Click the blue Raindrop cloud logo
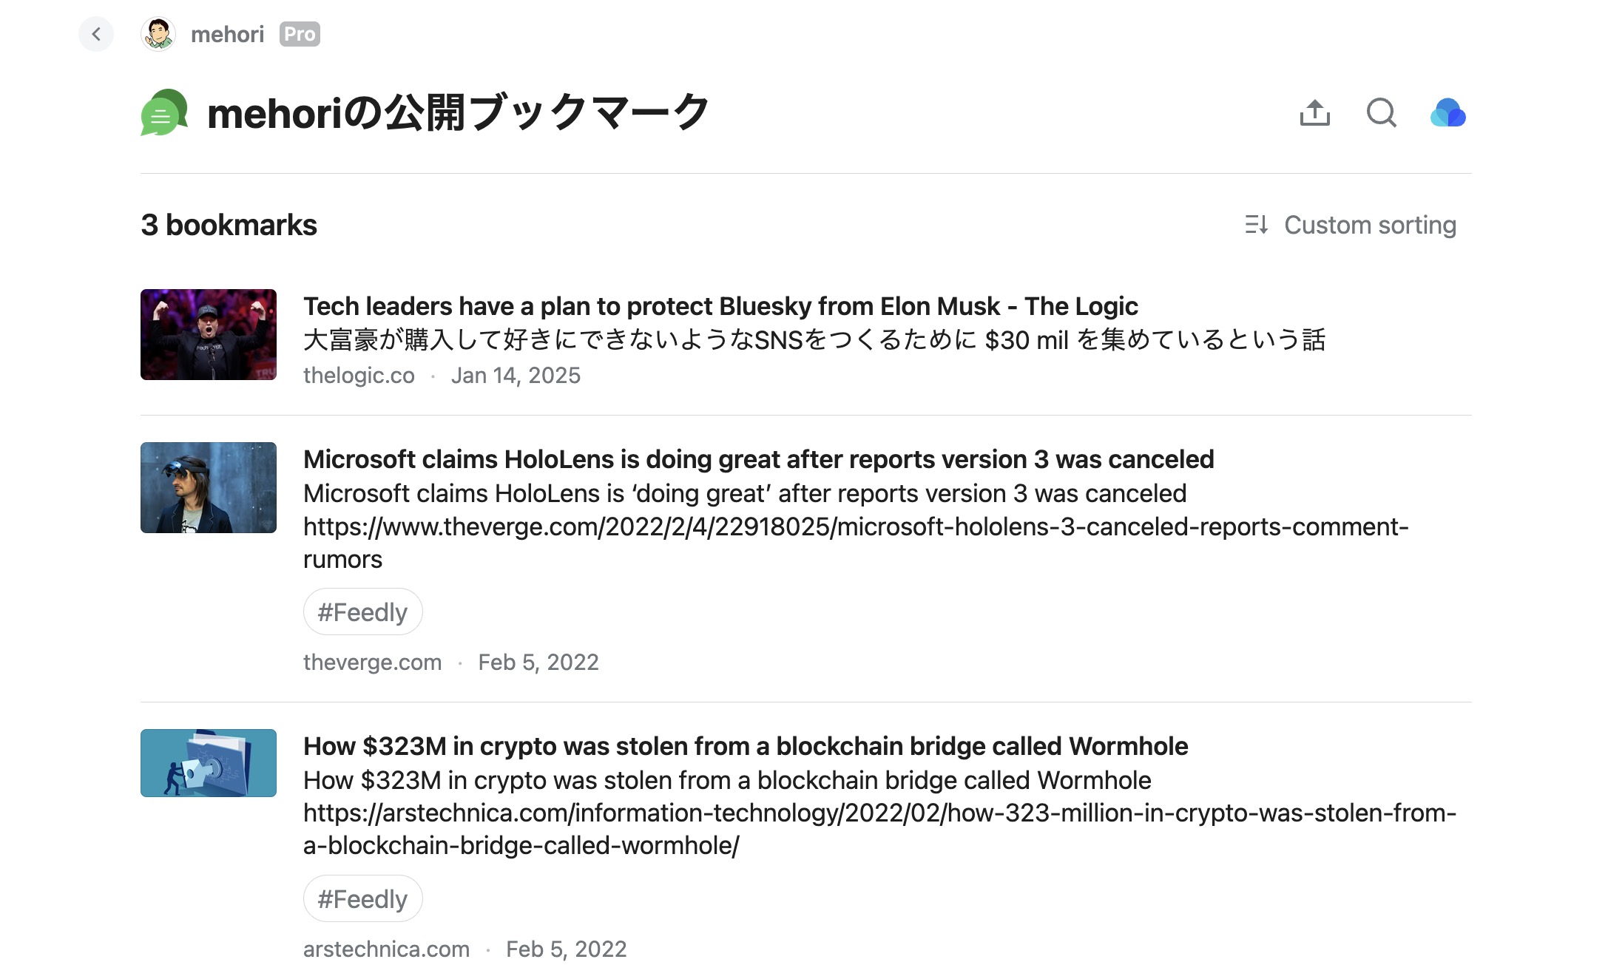This screenshot has width=1608, height=979. (x=1447, y=113)
